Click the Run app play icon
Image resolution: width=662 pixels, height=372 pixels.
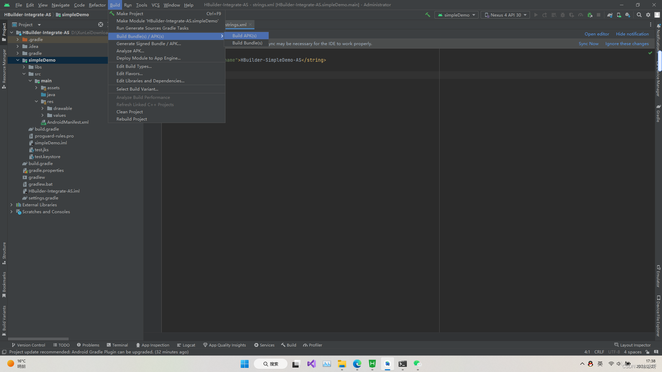click(x=536, y=15)
